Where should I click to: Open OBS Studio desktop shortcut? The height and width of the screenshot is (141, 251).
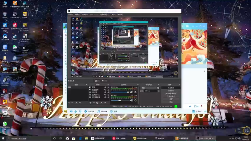pos(15,15)
